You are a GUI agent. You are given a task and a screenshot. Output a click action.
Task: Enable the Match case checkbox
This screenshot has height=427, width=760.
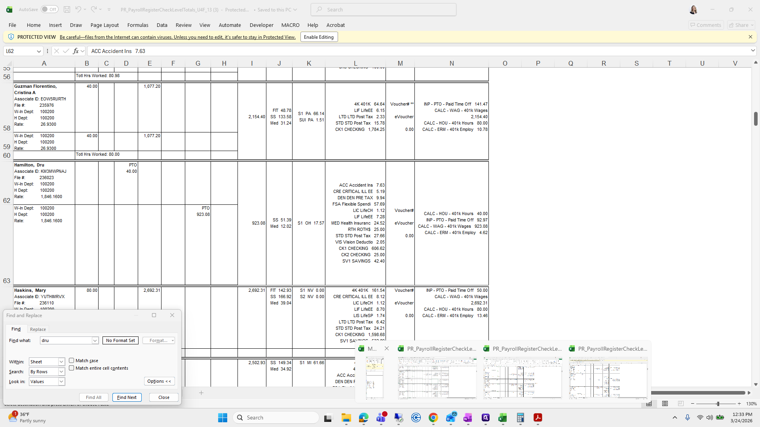coord(72,361)
